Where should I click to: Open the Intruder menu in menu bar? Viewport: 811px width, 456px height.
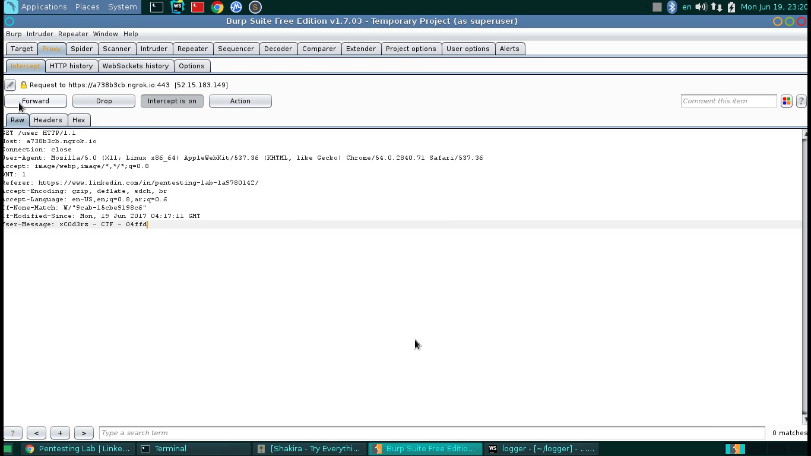pos(40,34)
